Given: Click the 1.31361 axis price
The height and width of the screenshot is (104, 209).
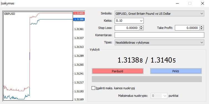Looking at the screenshot, I should tap(79, 29).
